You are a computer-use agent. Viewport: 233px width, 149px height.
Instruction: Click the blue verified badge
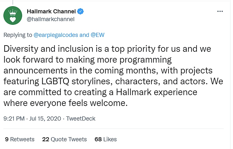(80, 11)
